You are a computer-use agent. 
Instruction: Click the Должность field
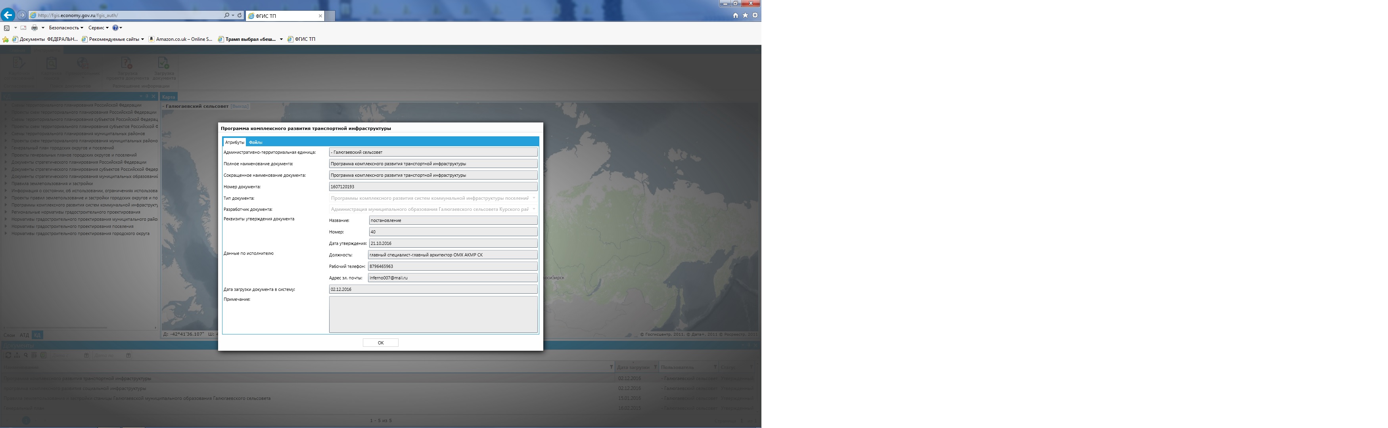tap(452, 255)
